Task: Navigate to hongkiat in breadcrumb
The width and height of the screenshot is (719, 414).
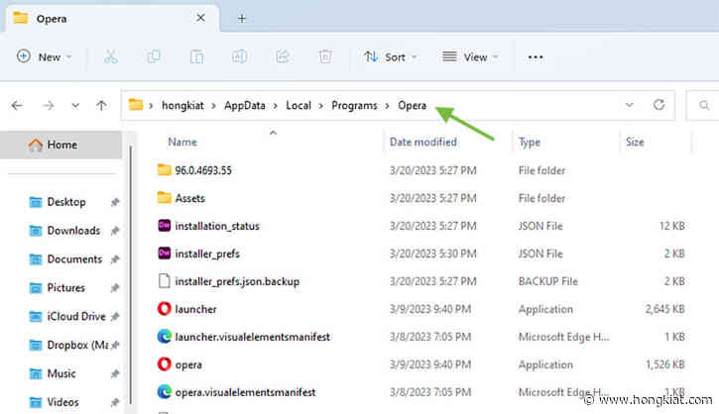Action: tap(182, 105)
